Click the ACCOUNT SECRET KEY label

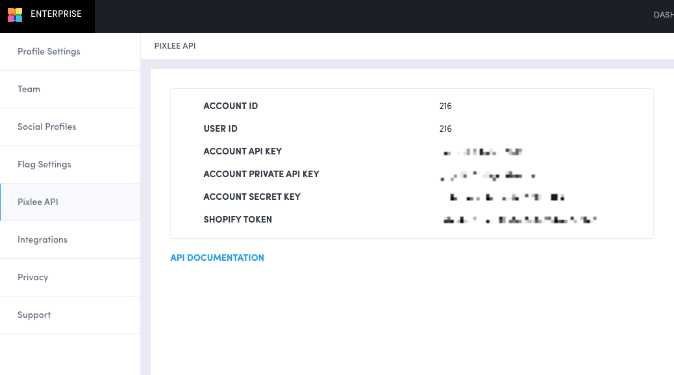[252, 197]
